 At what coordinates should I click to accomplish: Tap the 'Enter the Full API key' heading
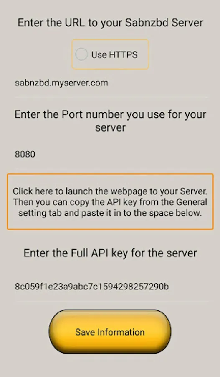[110, 253]
